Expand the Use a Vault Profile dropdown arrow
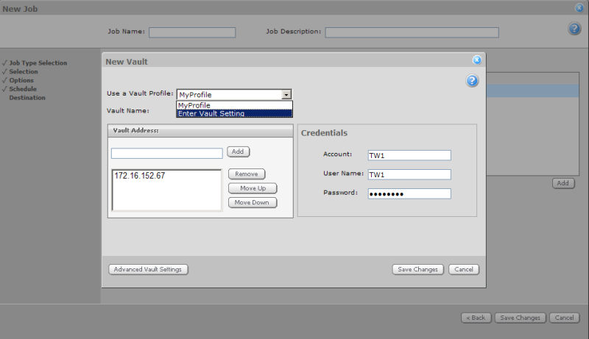The width and height of the screenshot is (589, 339). (286, 95)
